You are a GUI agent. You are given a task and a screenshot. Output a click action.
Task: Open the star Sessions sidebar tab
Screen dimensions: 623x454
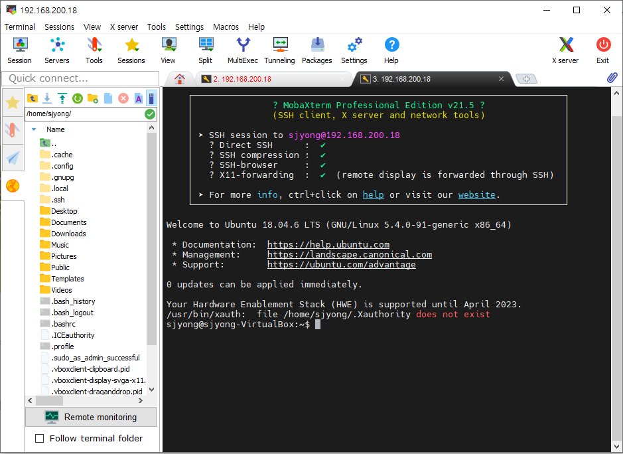click(x=13, y=103)
